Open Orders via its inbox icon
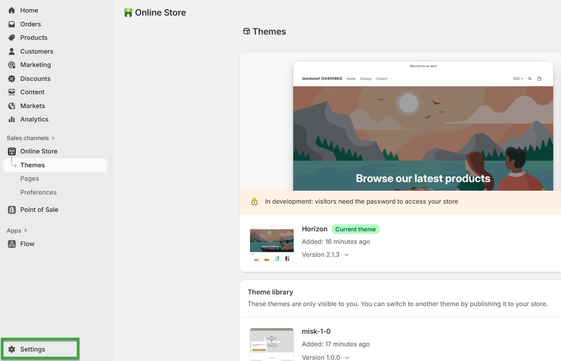561x361 pixels. pos(12,24)
